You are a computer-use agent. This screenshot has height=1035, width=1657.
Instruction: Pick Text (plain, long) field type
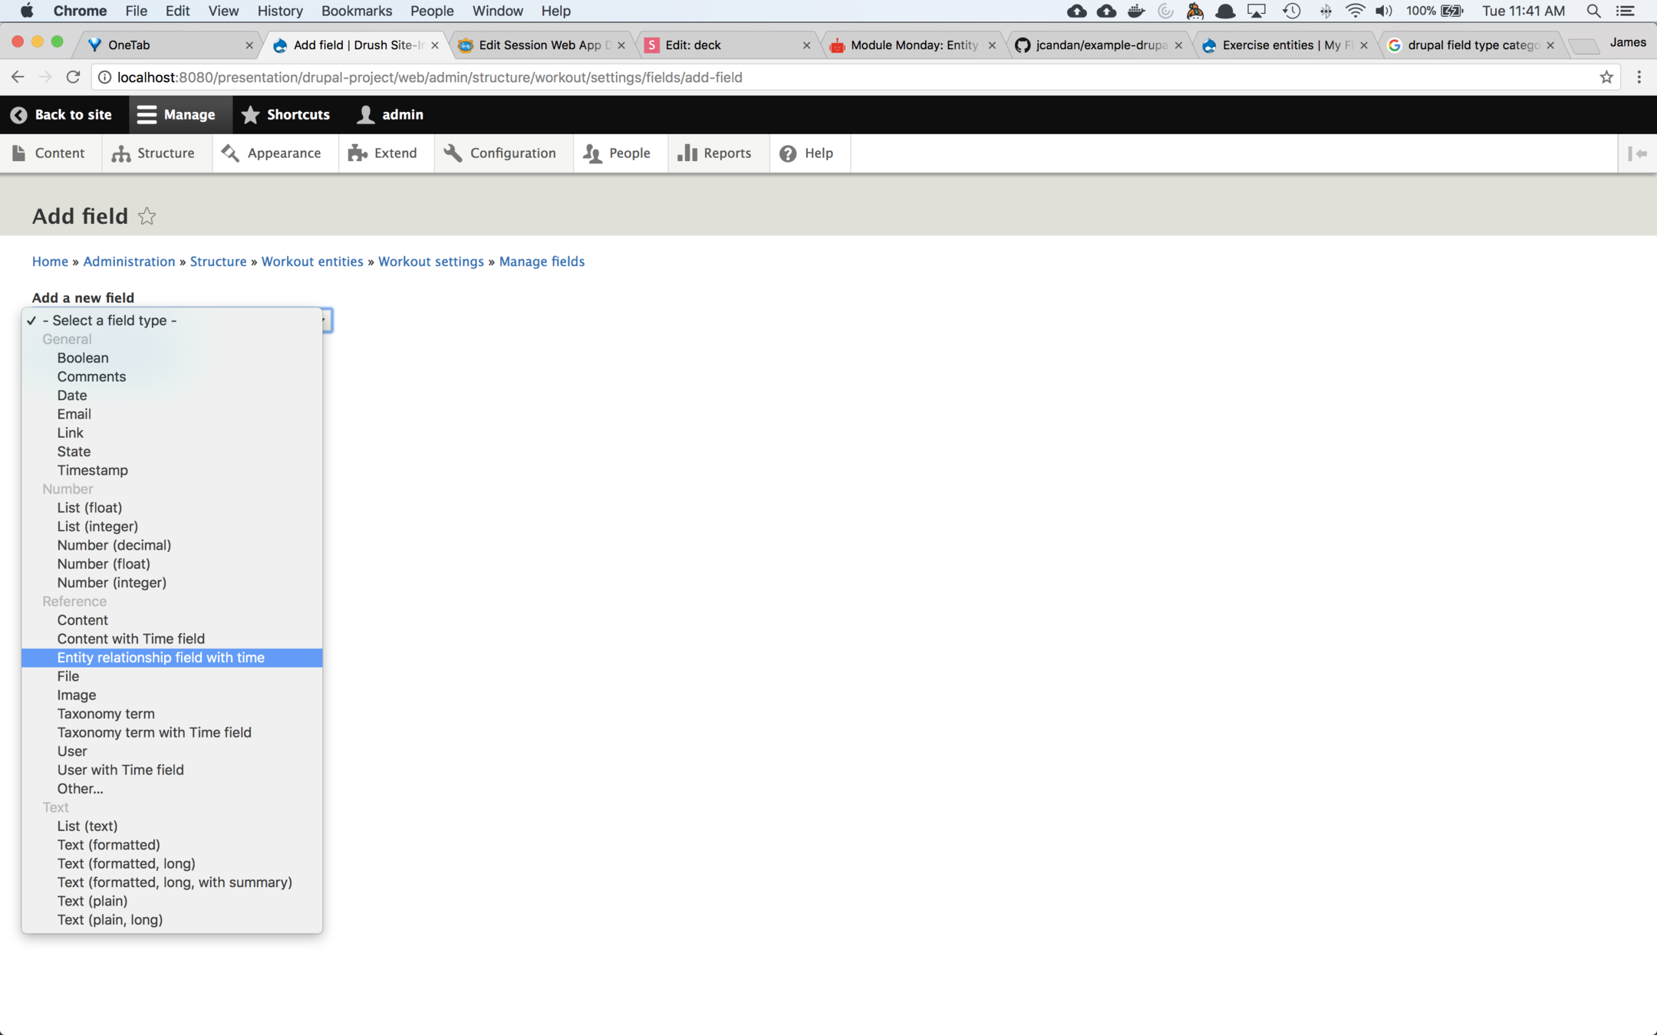point(110,920)
